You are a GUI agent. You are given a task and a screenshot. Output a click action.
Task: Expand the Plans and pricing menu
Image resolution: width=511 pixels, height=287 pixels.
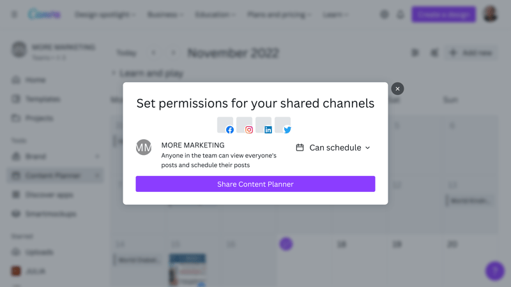coord(279,14)
